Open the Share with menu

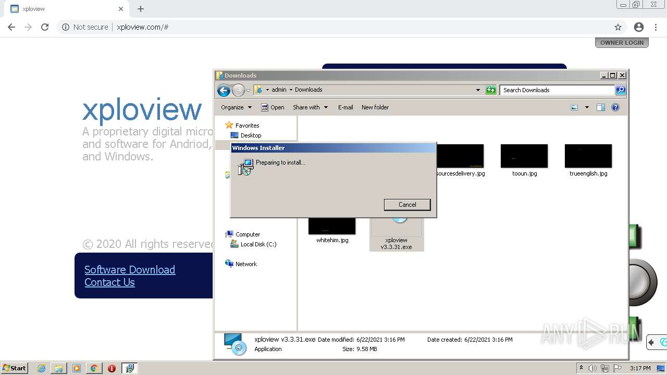(x=311, y=107)
